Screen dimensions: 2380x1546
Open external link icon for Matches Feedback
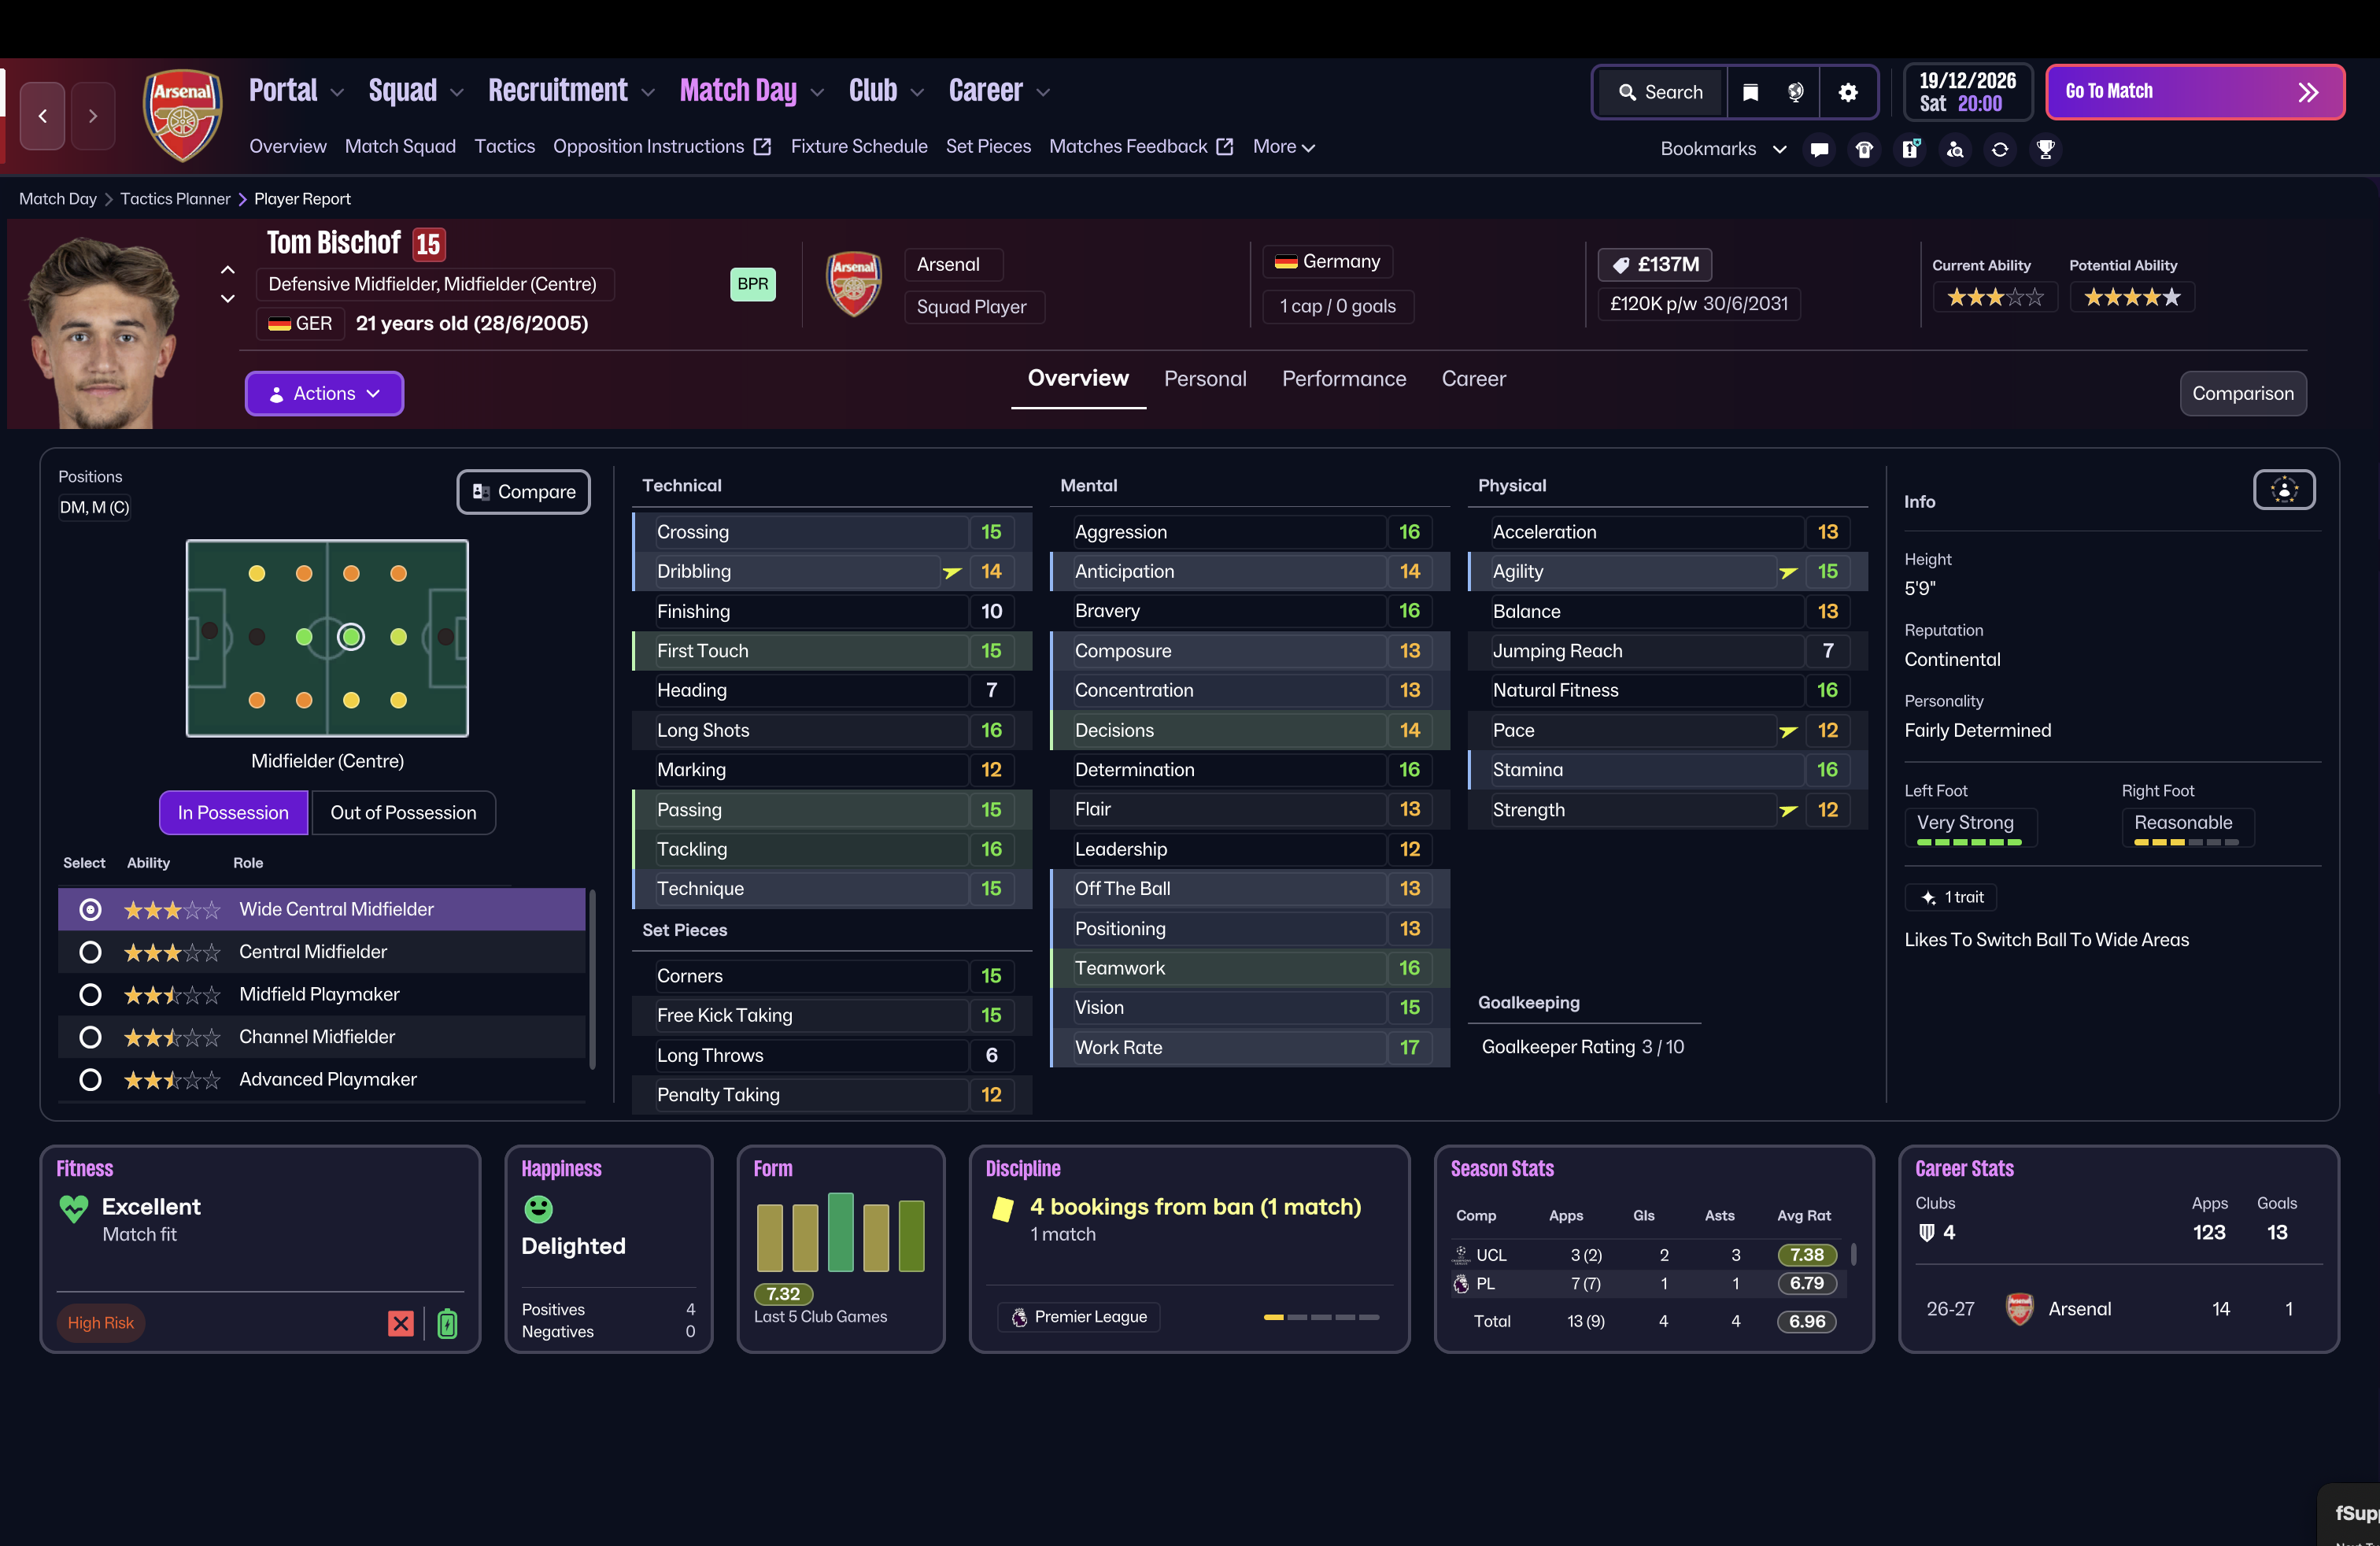point(1224,147)
